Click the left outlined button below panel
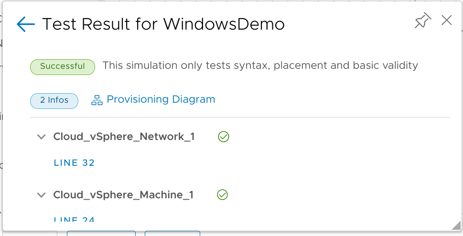Screen dimensions: 463x236 click(x=101, y=234)
